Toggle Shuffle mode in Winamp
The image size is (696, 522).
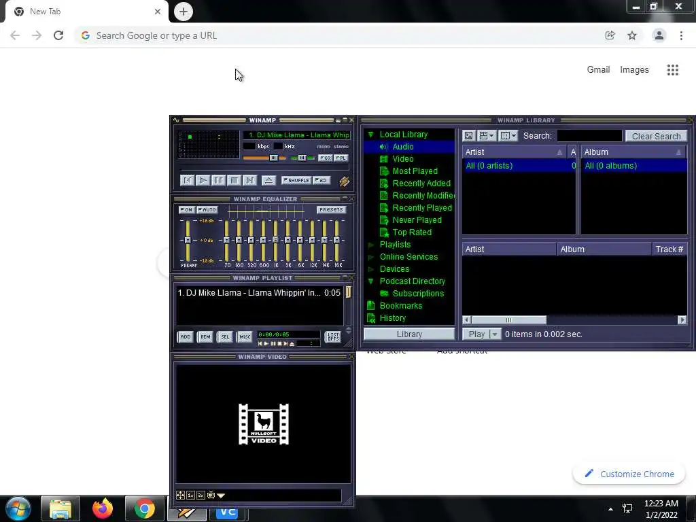coord(296,180)
